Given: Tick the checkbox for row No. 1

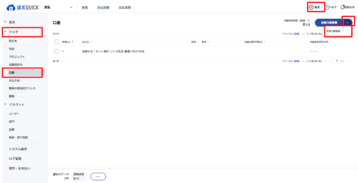Looking at the screenshot, I should click(x=57, y=51).
